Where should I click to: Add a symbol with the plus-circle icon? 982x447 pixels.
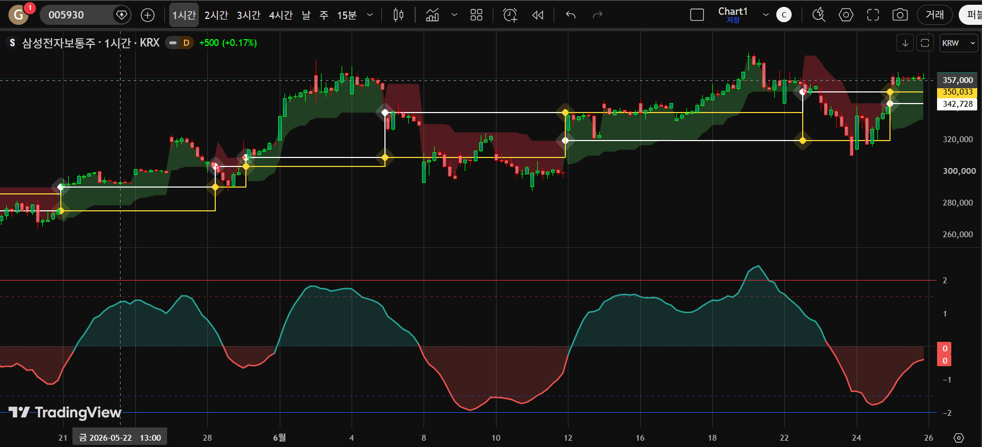[x=148, y=15]
